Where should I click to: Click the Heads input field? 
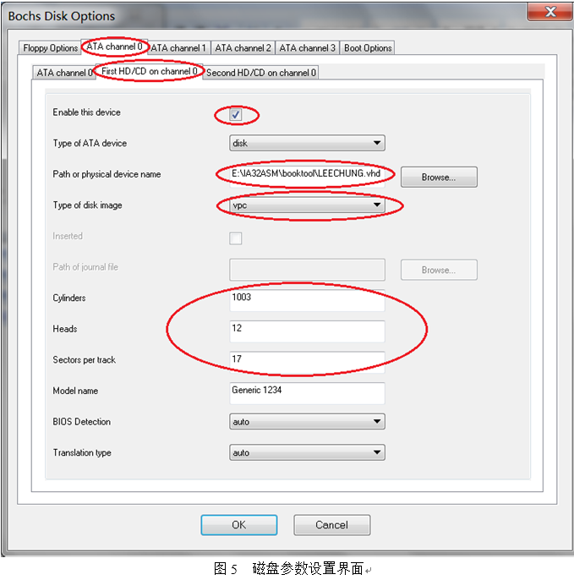(x=307, y=331)
